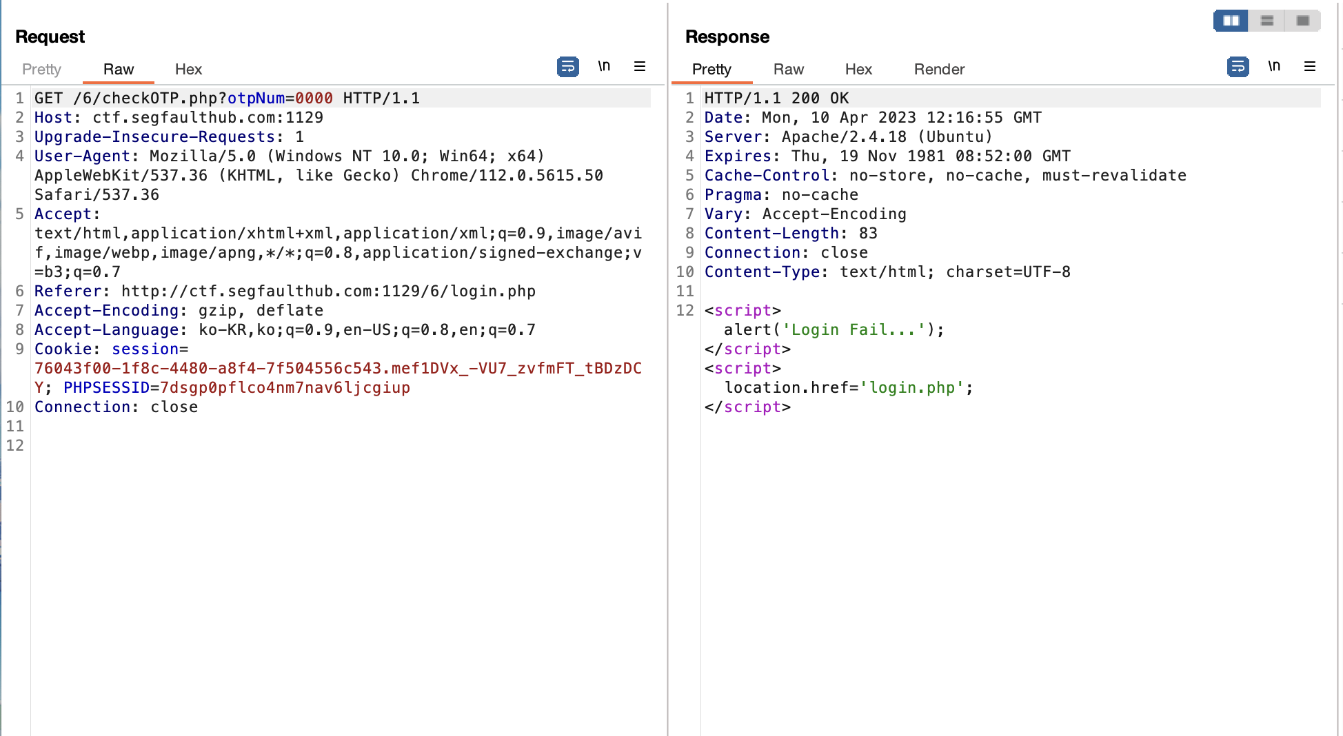
Task: Open the Response Render tab
Action: [x=939, y=69]
